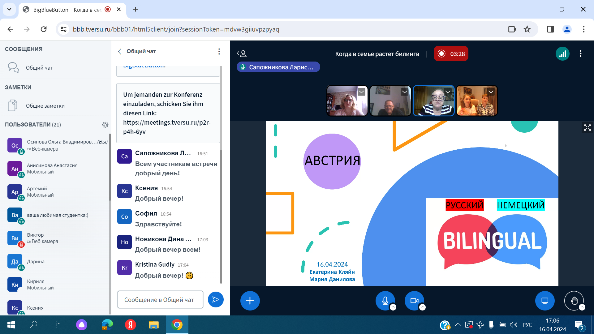
Task: Select user Анисимова Анастасия avatar
Action: click(15, 169)
